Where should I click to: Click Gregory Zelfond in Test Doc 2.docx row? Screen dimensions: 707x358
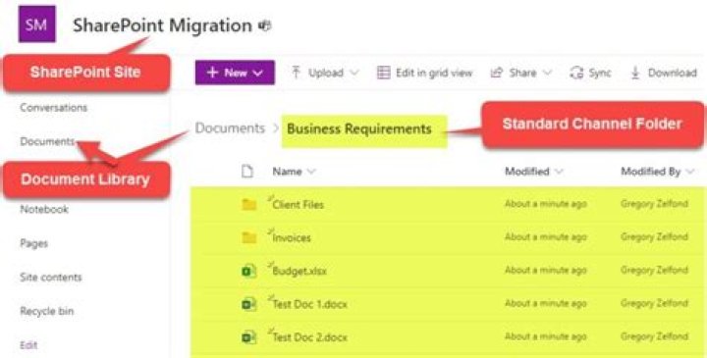pos(654,336)
